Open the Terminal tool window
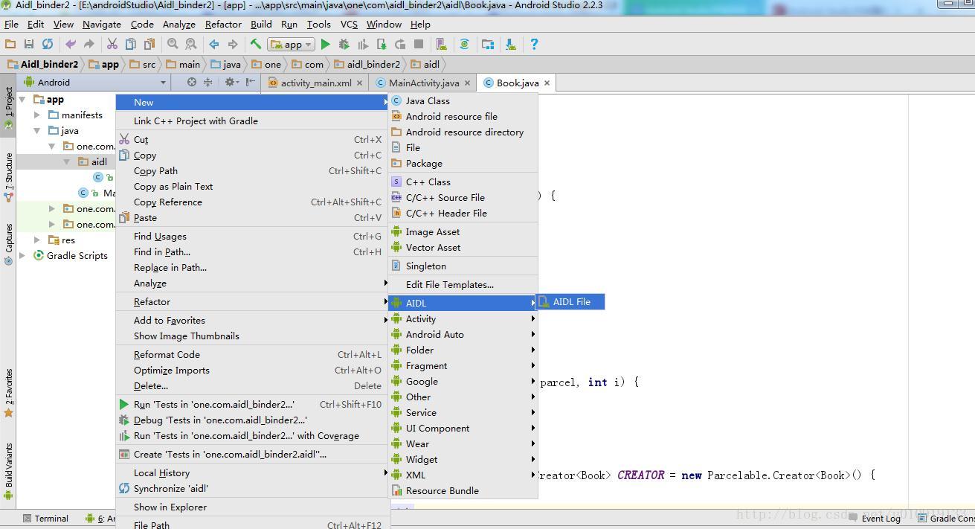Image resolution: width=975 pixels, height=529 pixels. [45, 519]
